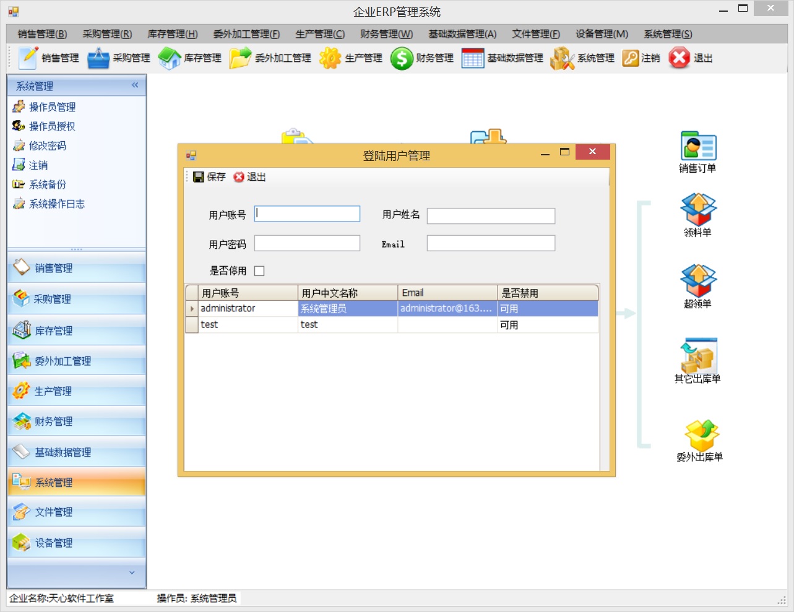Switch to 采购管理 in sidebar navigation
Screen dimensions: 794x612
53,299
